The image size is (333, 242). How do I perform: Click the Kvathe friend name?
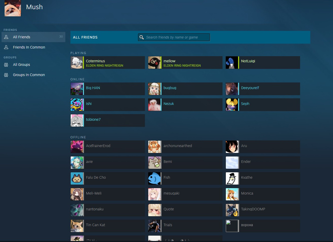pyautogui.click(x=247, y=177)
